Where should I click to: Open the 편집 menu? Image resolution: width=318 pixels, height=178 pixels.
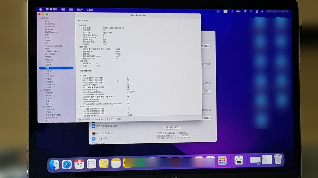(71, 10)
